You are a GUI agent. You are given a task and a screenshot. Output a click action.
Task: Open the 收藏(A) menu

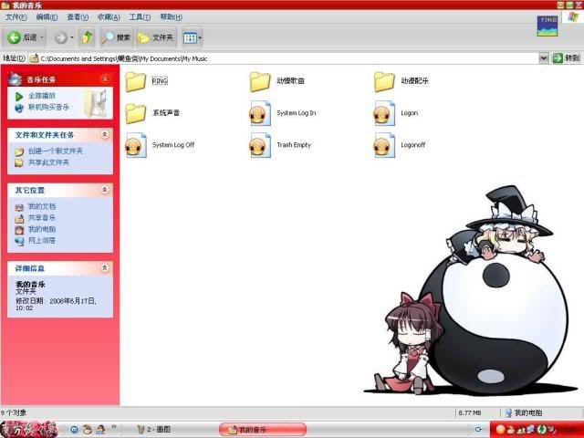(x=109, y=17)
